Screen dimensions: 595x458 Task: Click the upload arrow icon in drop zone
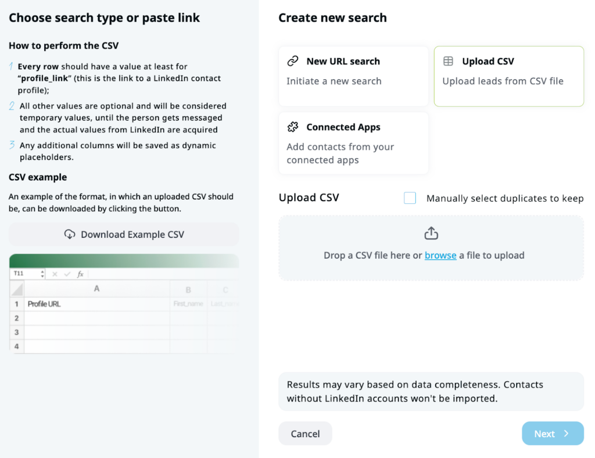(x=431, y=234)
